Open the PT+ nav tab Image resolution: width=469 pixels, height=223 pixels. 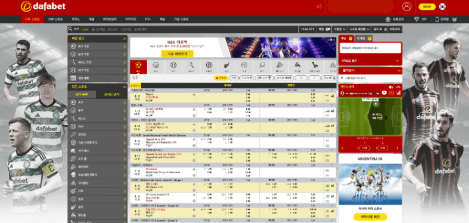click(148, 19)
